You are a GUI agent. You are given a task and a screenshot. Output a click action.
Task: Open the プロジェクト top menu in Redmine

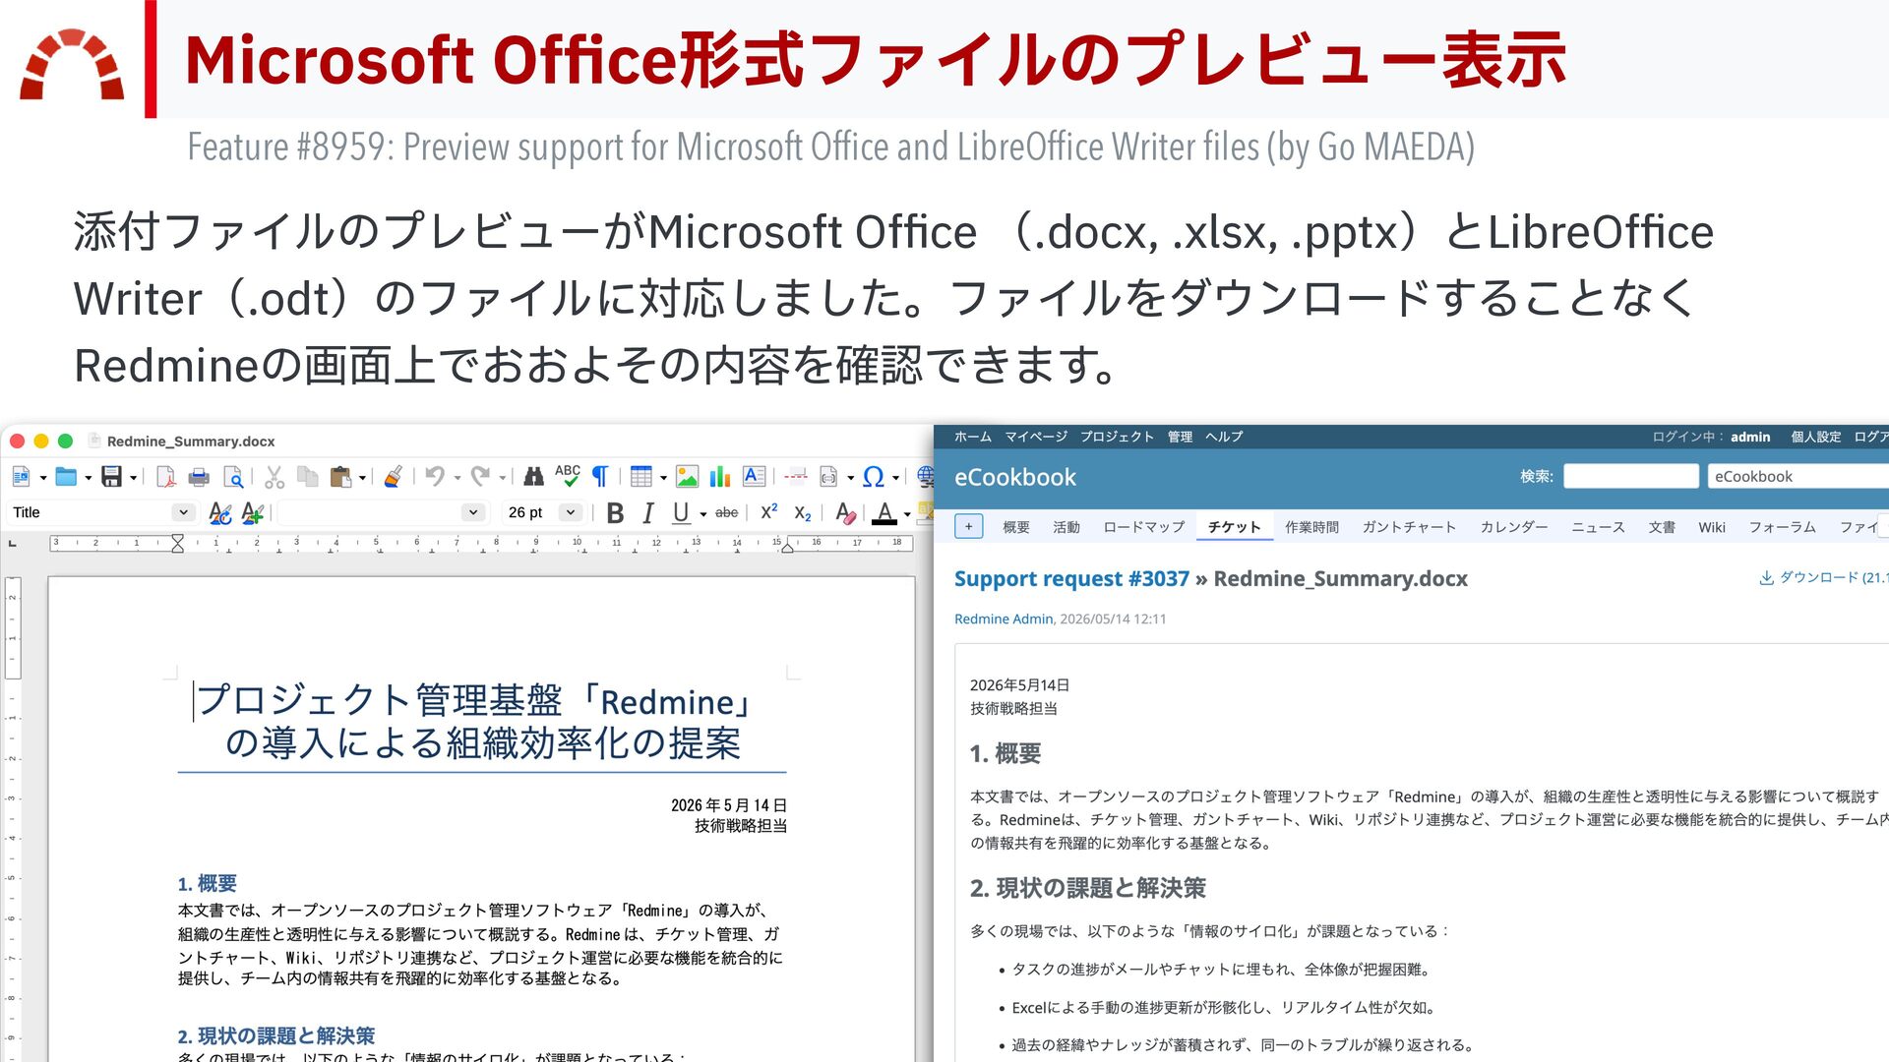click(1117, 437)
